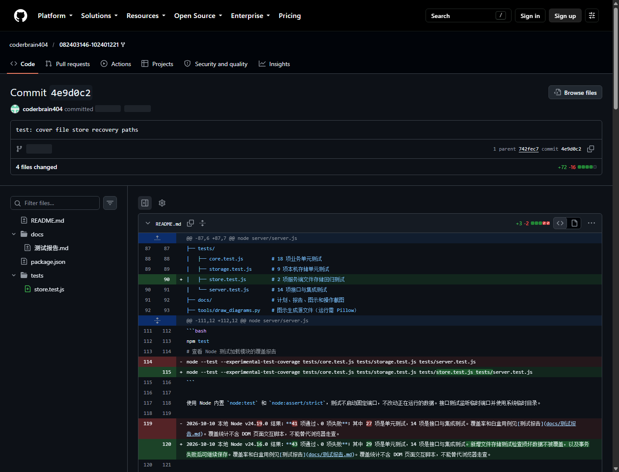This screenshot has width=619, height=472.
Task: Open the Actions tab
Action: (116, 64)
